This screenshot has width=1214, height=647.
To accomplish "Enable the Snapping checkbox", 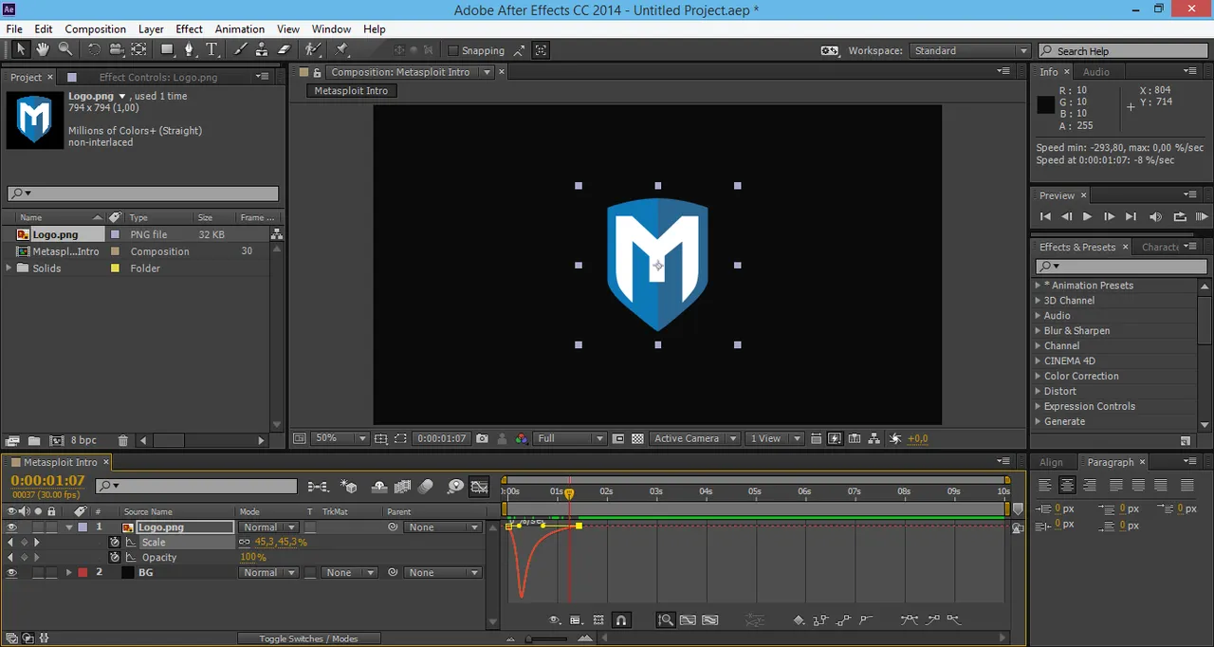I will coord(452,50).
